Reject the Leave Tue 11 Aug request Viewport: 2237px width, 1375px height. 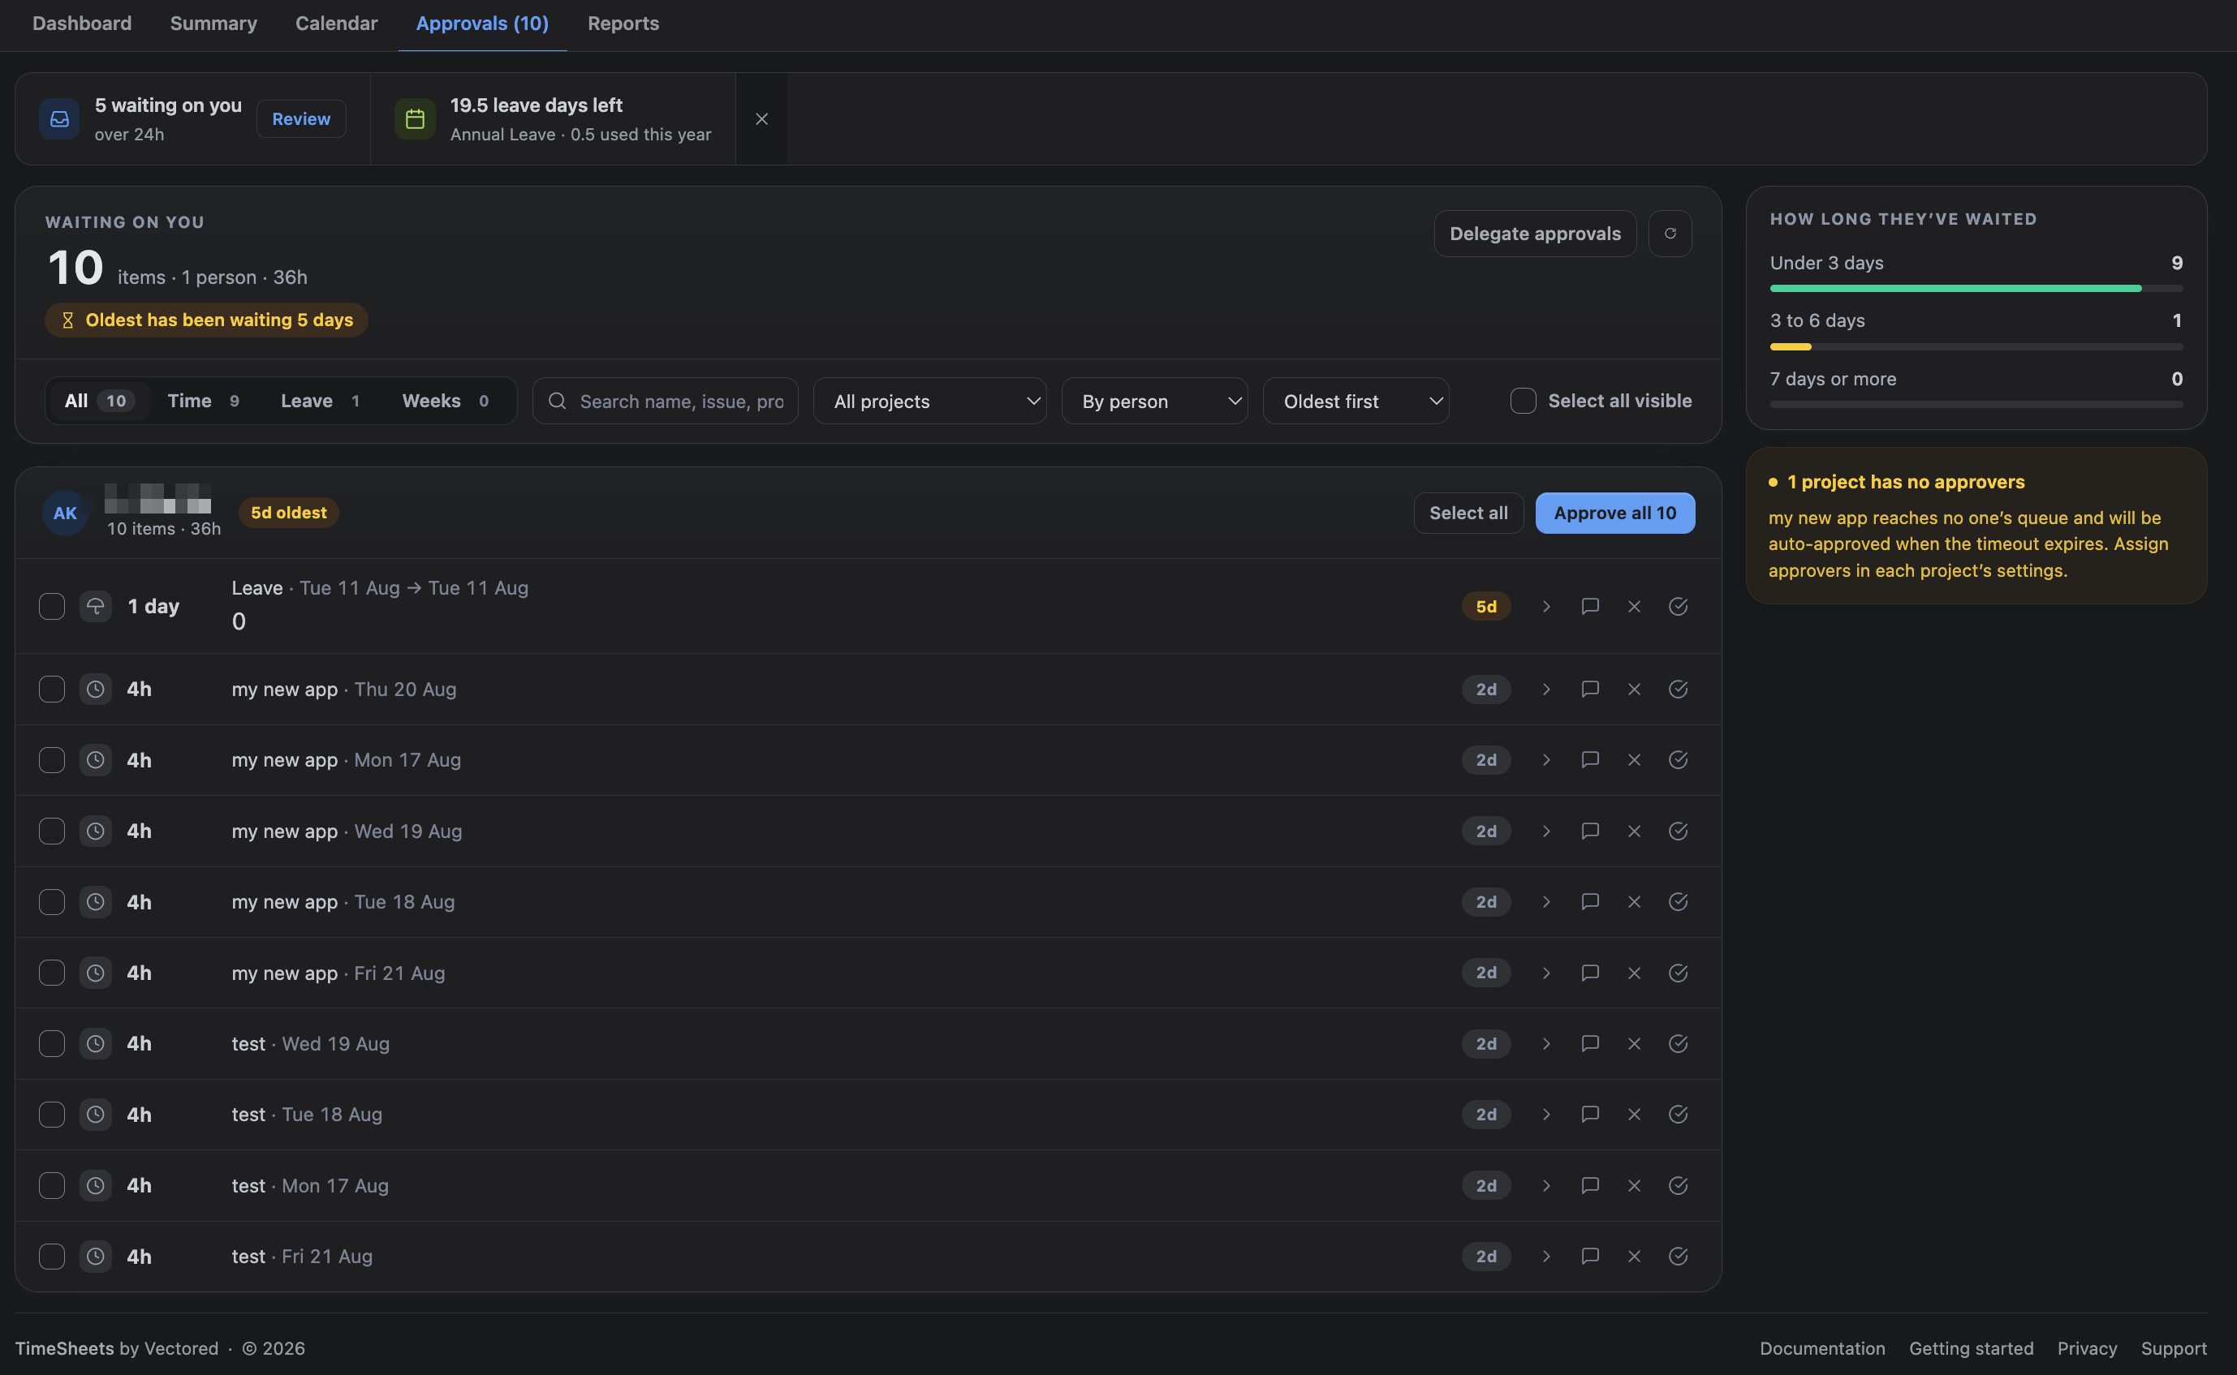coord(1634,607)
